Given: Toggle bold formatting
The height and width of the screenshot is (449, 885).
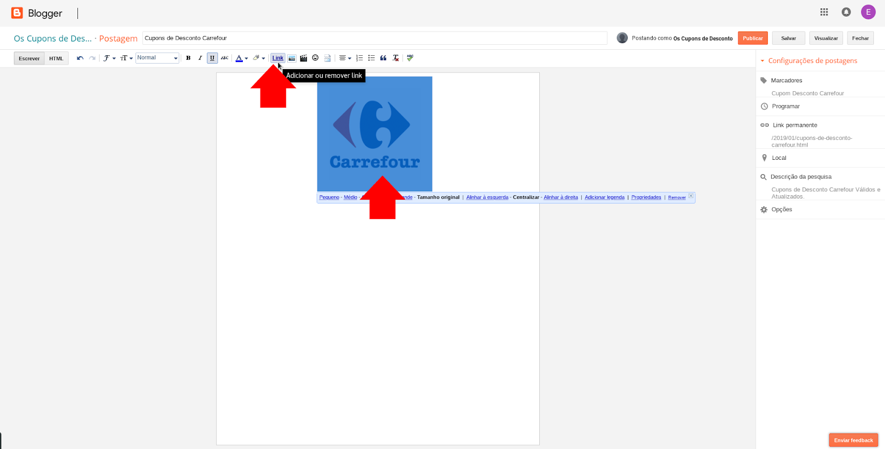Looking at the screenshot, I should tap(188, 58).
